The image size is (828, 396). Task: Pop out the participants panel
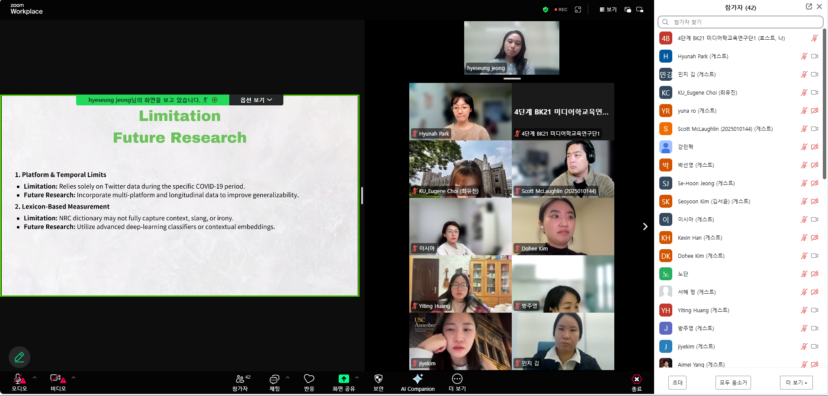[x=809, y=7]
